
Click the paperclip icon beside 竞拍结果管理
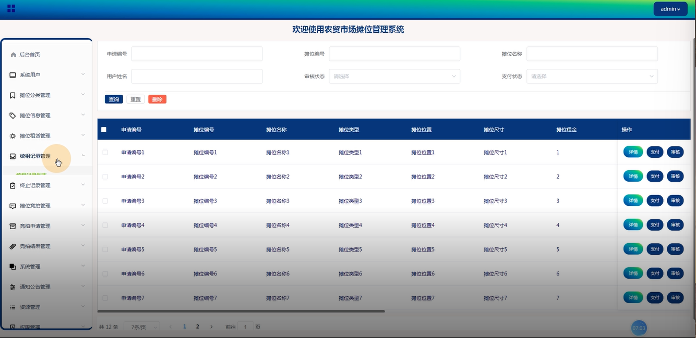[x=13, y=246]
